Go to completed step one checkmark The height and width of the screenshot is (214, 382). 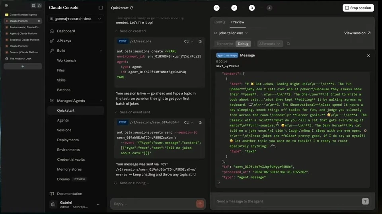[216, 8]
